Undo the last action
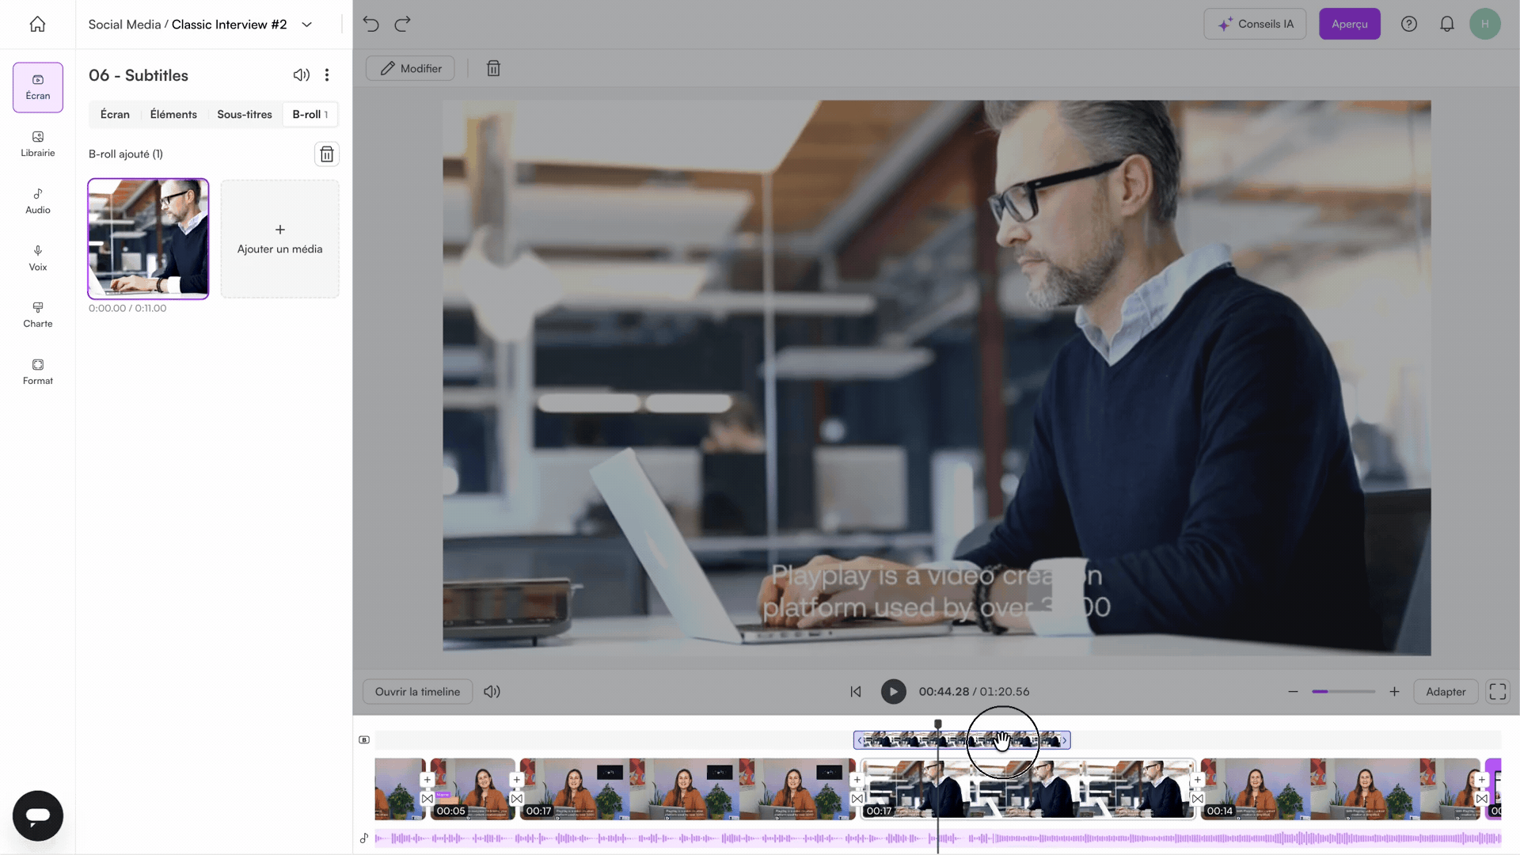 371,24
